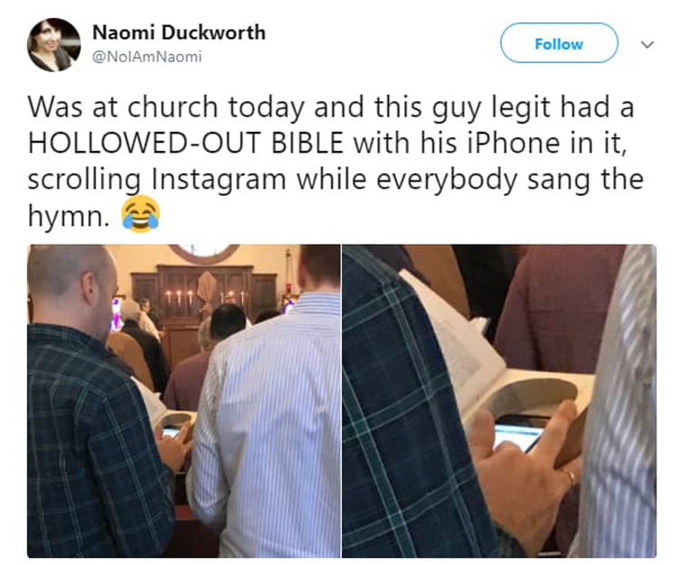677x566 pixels.
Task: Open the left church photo
Action: tap(184, 401)
